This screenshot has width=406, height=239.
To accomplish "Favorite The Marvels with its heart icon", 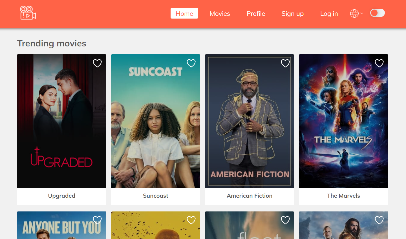I will pyautogui.click(x=379, y=63).
